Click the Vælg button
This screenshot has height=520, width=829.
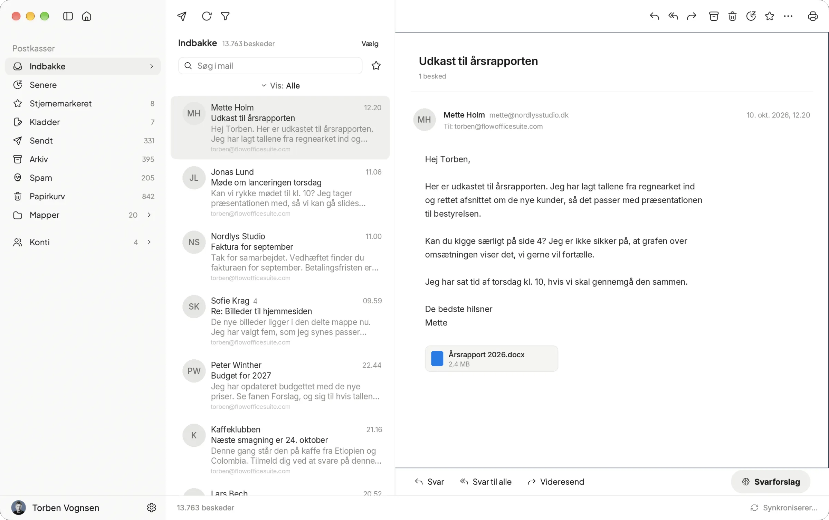(x=370, y=44)
